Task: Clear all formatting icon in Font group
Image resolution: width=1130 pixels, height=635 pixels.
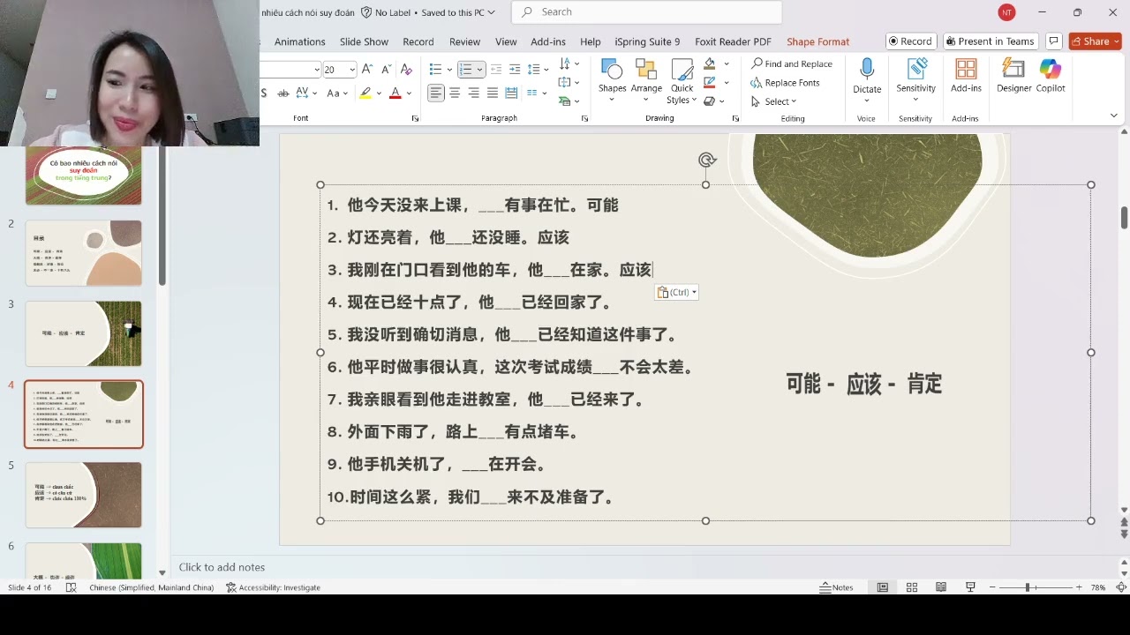Action: point(406,70)
